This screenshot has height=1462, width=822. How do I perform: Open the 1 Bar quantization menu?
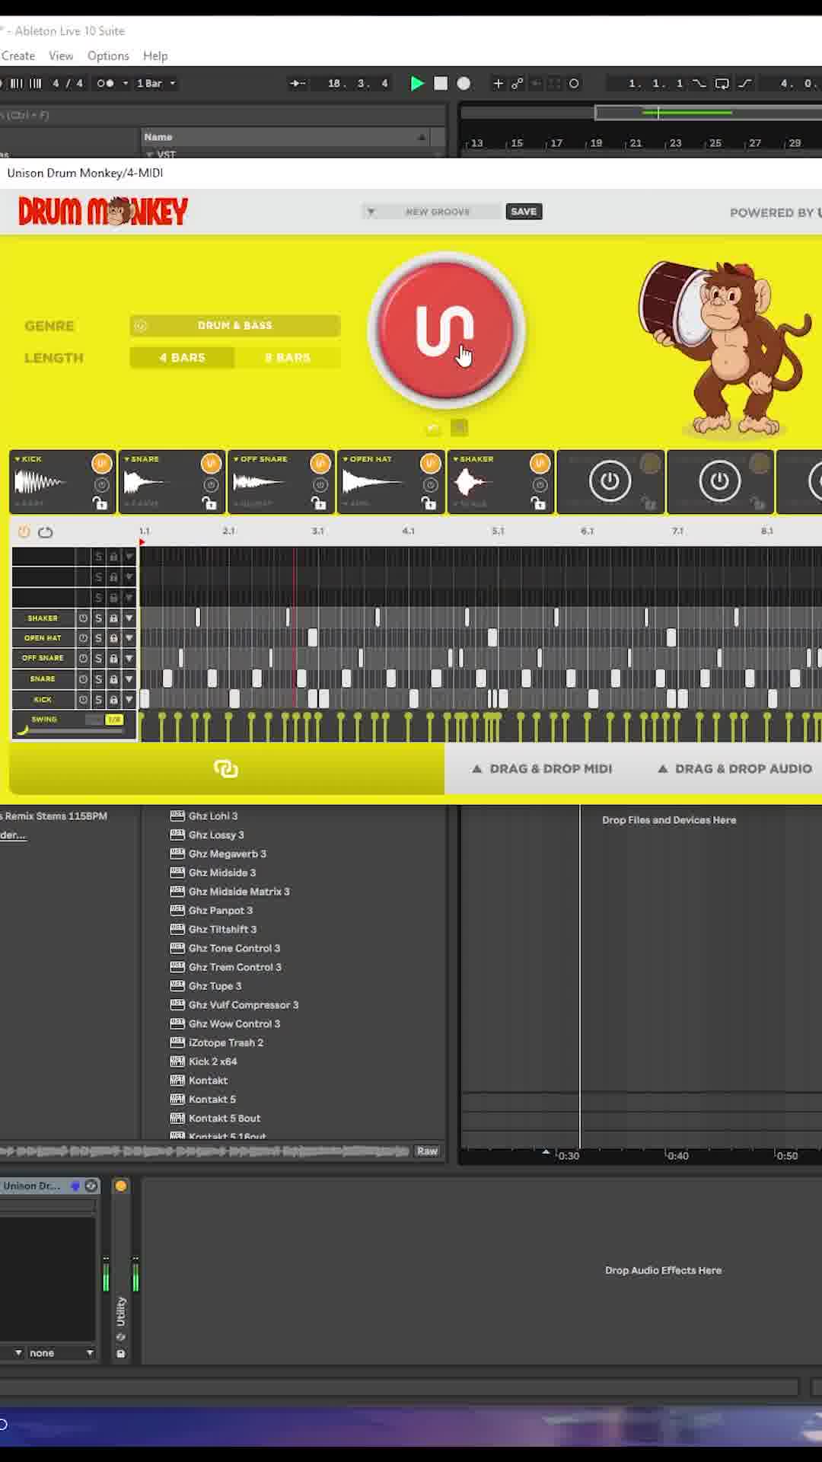click(155, 84)
